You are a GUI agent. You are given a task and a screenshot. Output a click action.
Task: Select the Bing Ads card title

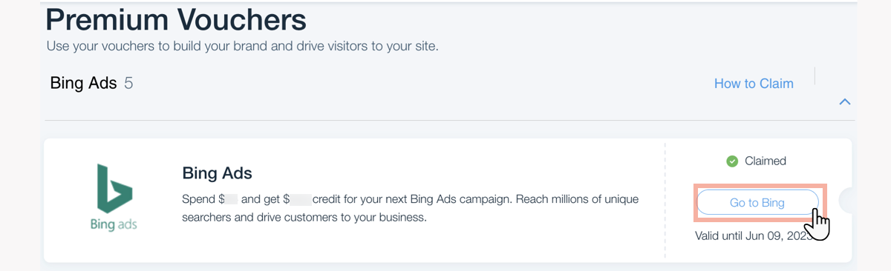pyautogui.click(x=218, y=173)
